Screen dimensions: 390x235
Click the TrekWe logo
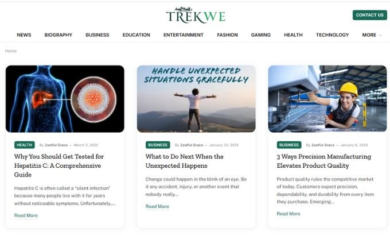(196, 16)
